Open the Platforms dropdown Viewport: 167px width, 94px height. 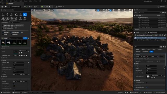pyautogui.click(x=60, y=7)
